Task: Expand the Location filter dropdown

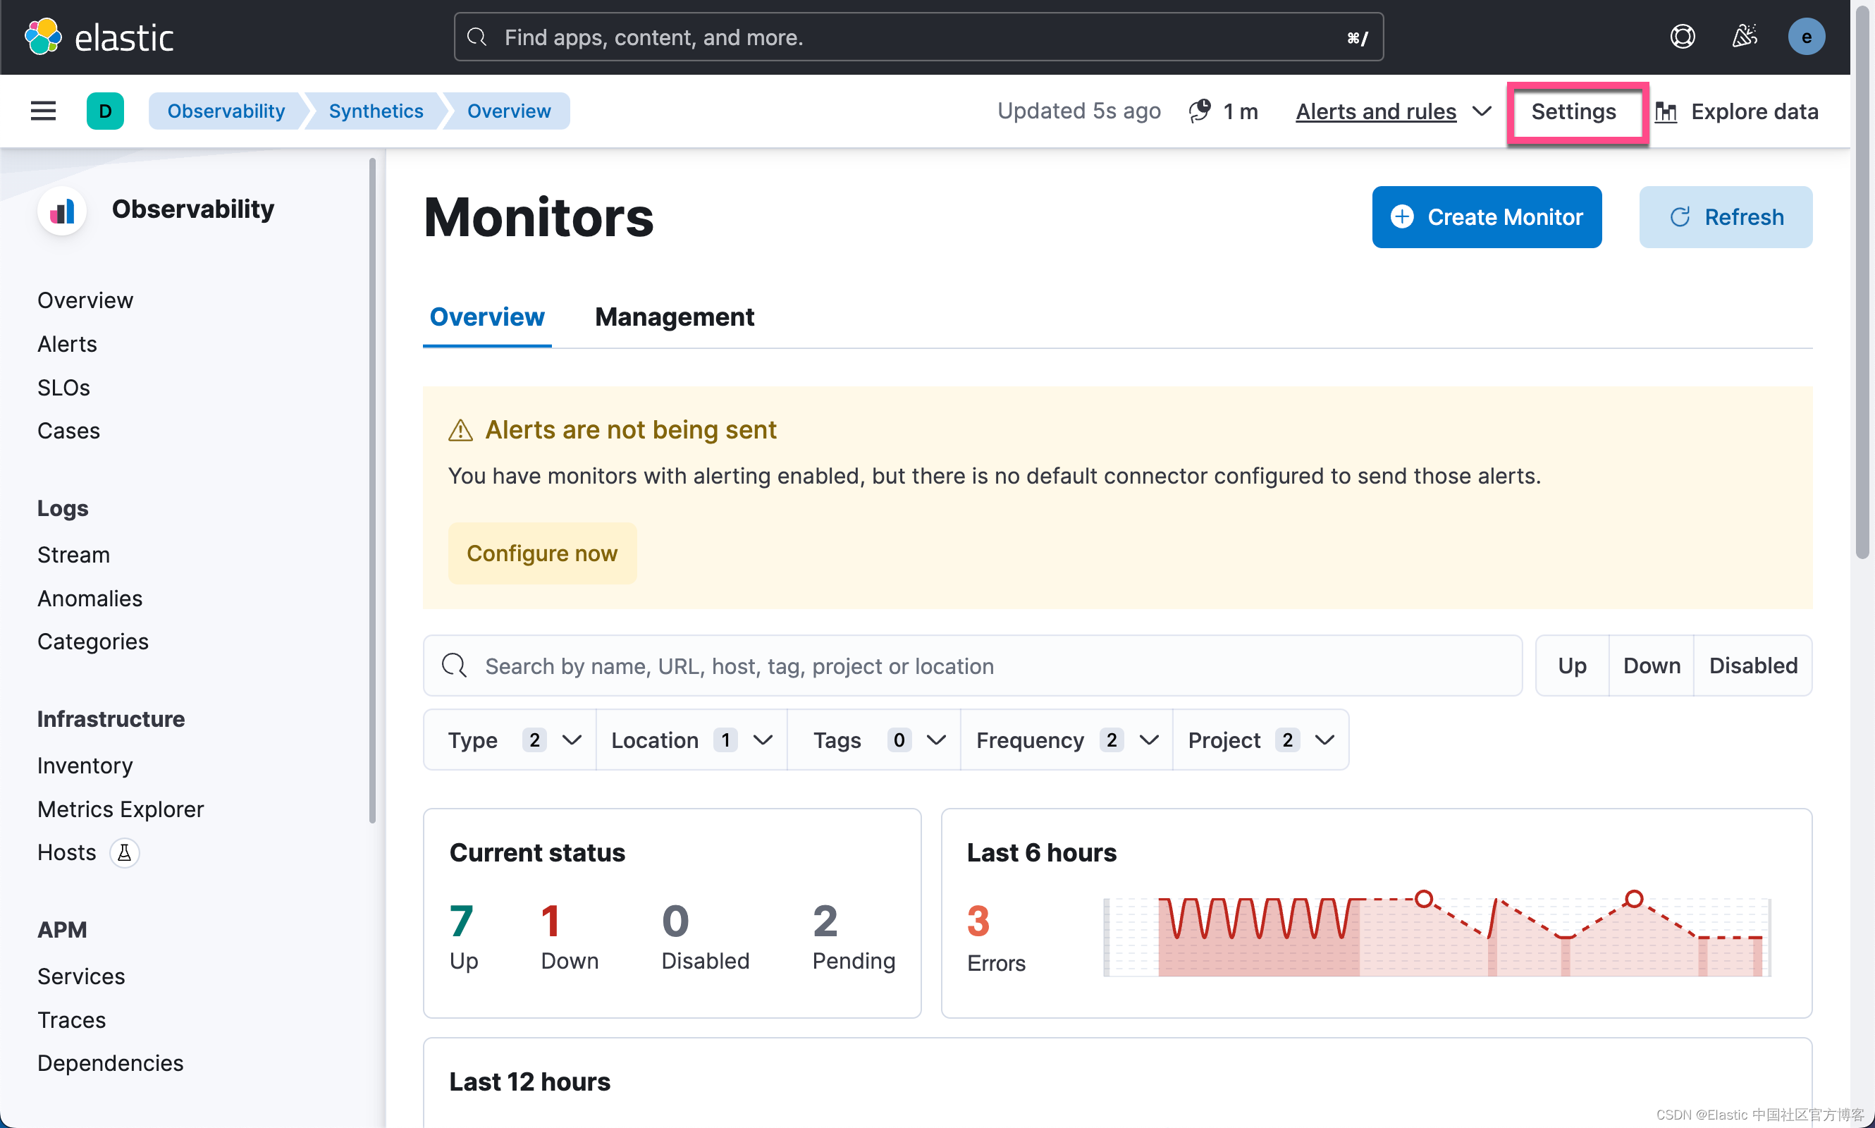Action: (691, 740)
